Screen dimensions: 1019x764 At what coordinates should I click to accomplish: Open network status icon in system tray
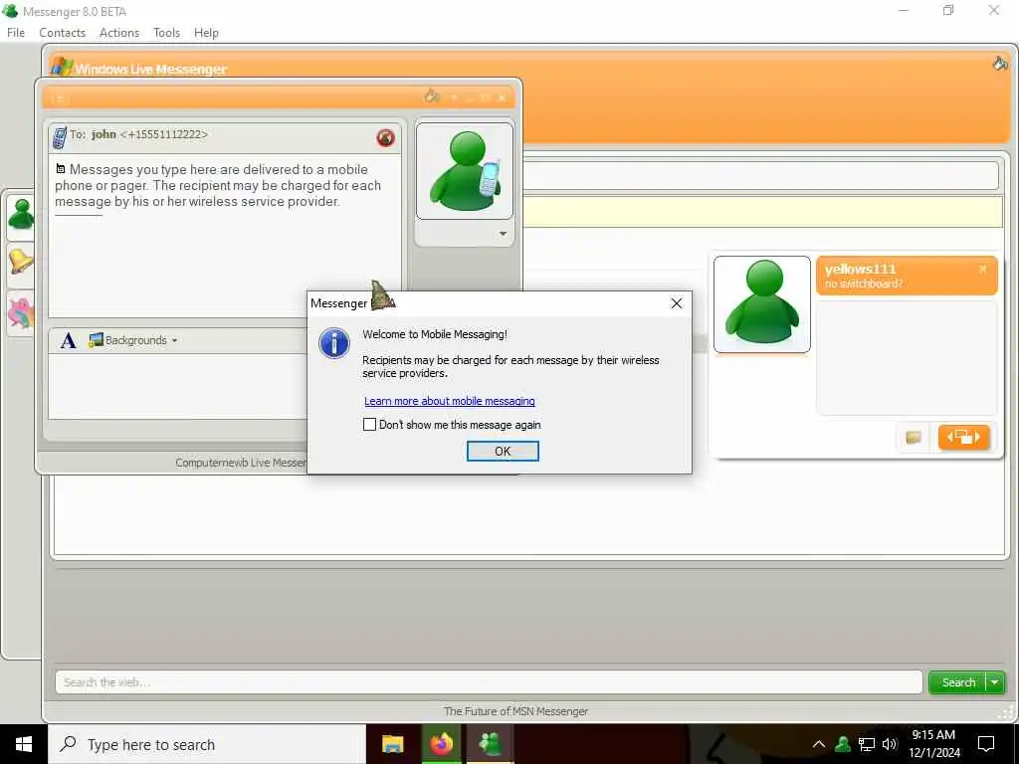867,744
